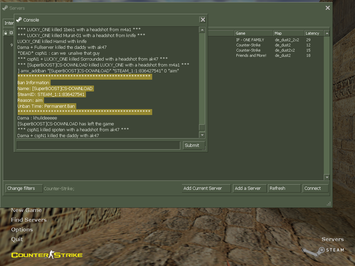Open Find Servers from main menu
This screenshot has height=266, width=355.
tap(29, 220)
